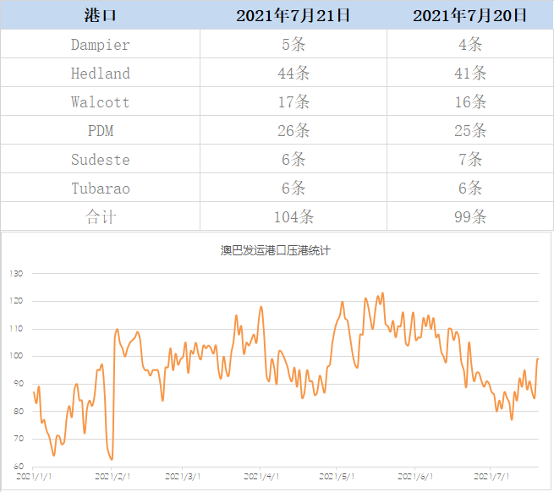Select the PDM port cell
Image resolution: width=554 pixels, height=492 pixels.
point(101,131)
